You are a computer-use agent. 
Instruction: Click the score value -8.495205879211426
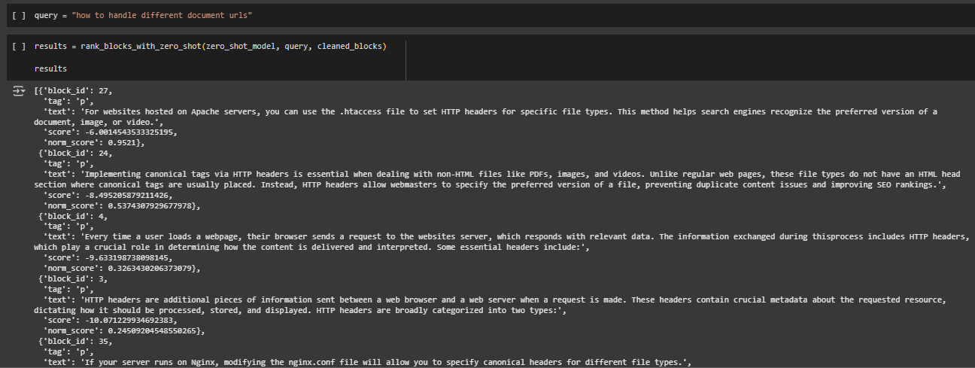[x=126, y=195]
